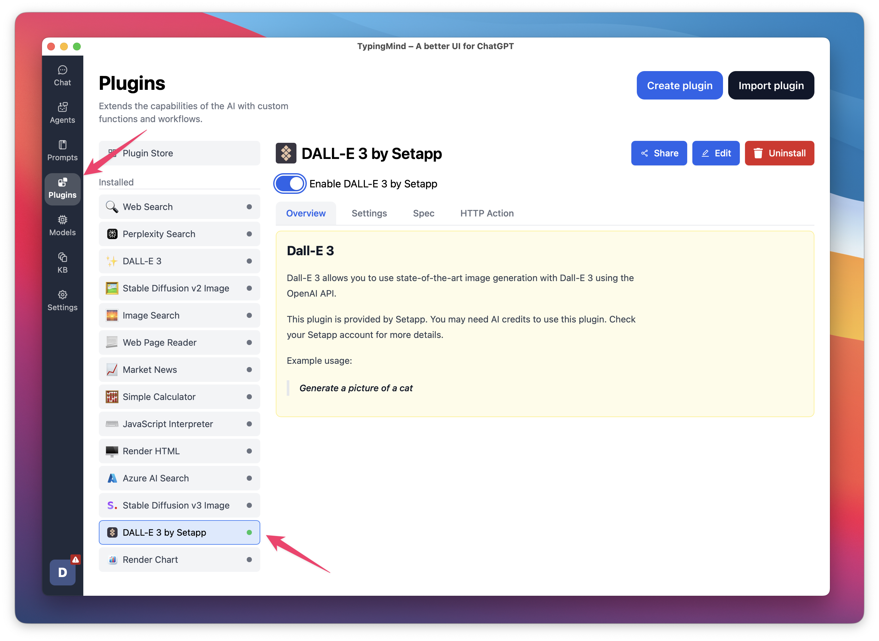Click the Web Search magnifier icon
Image resolution: width=879 pixels, height=641 pixels.
(x=112, y=207)
